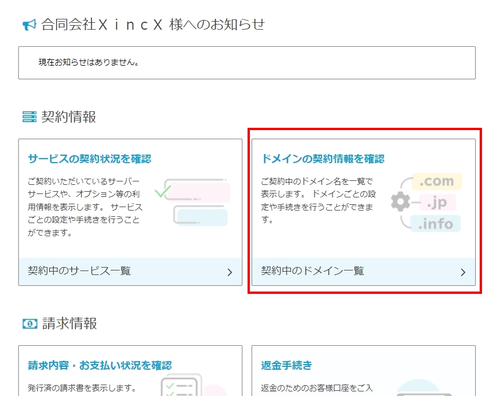The image size is (494, 396).
Task: Click the chevron beside 契約中のサービス一覧
Action: pyautogui.click(x=230, y=272)
